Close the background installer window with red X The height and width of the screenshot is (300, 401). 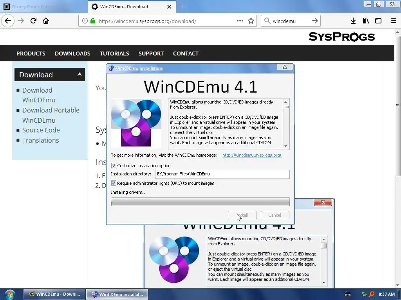click(x=323, y=202)
